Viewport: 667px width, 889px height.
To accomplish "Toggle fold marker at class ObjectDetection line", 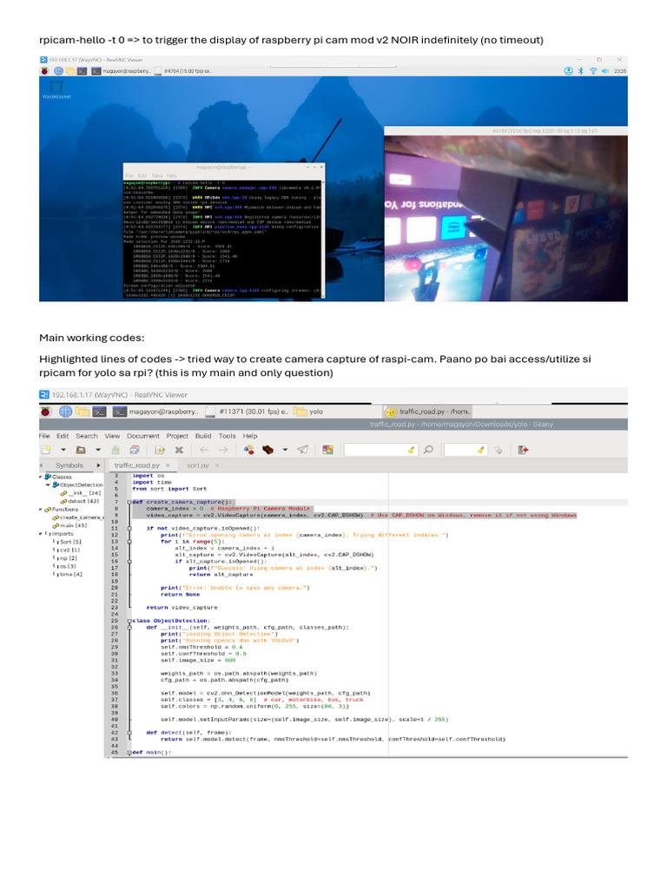I will (x=129, y=621).
